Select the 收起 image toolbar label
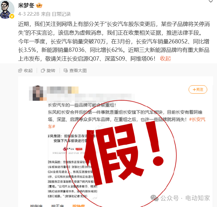 (28, 71)
